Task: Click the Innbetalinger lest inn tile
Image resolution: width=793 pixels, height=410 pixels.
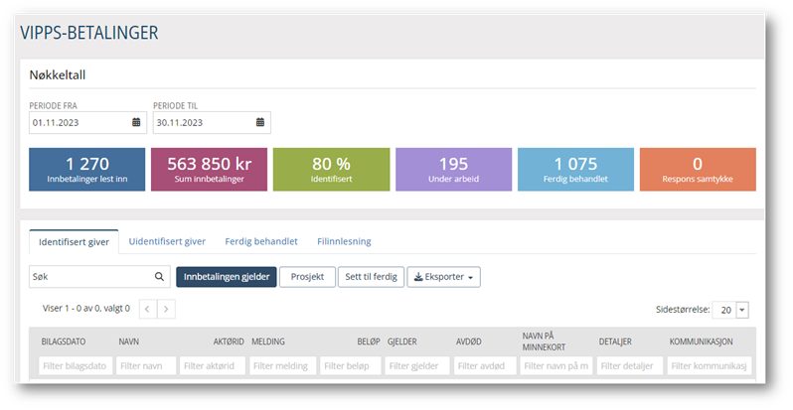Action: point(87,170)
